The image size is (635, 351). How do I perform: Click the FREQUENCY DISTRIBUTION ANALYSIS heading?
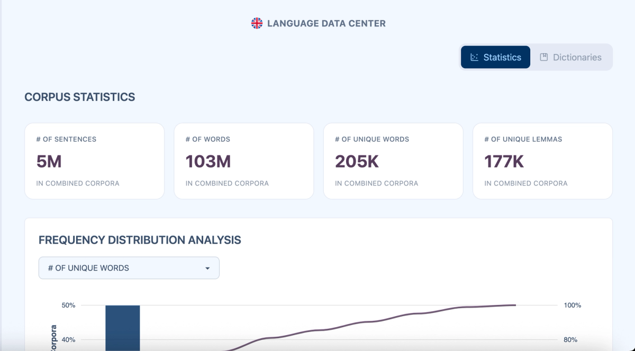140,240
